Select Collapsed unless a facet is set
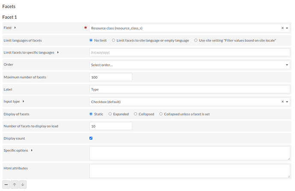The width and height of the screenshot is (295, 191). coord(161,114)
